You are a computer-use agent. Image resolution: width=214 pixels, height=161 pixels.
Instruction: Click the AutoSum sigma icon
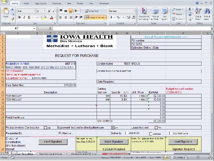coord(190,9)
